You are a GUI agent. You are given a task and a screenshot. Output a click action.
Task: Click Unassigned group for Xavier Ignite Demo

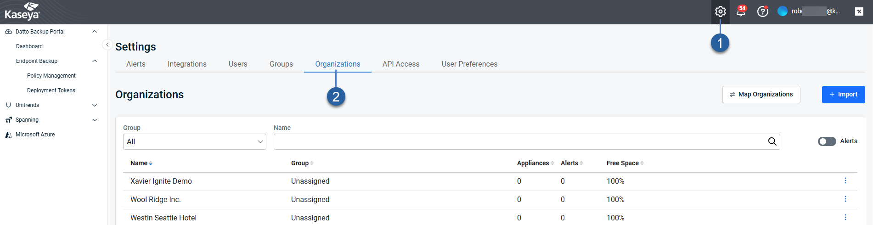(310, 181)
